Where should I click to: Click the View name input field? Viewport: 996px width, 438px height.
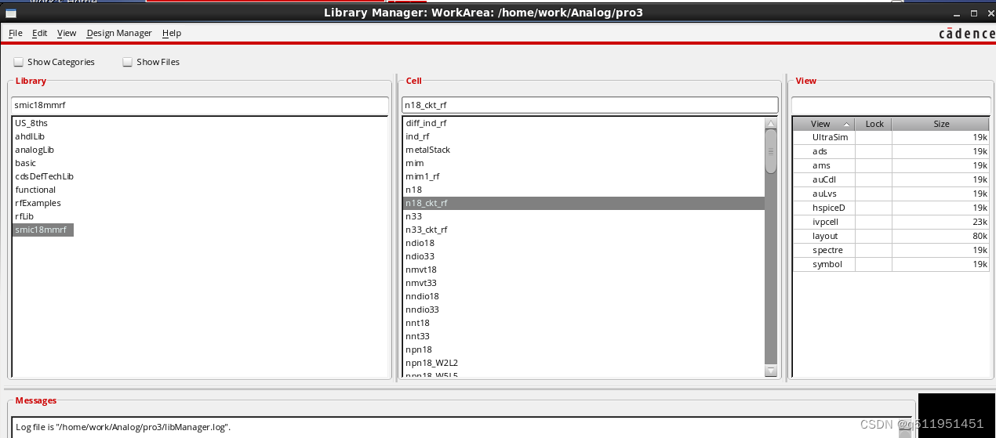(891, 105)
